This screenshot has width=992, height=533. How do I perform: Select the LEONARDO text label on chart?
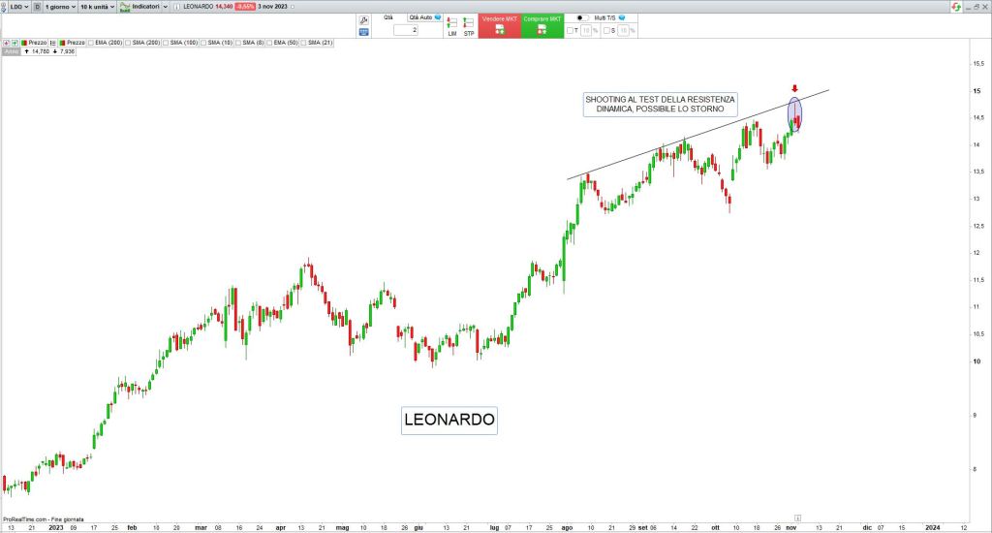[x=449, y=420]
